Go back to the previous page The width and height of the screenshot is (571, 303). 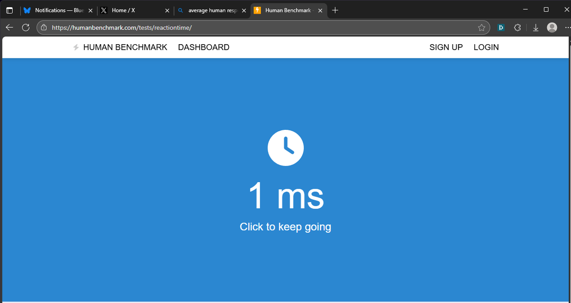[10, 27]
